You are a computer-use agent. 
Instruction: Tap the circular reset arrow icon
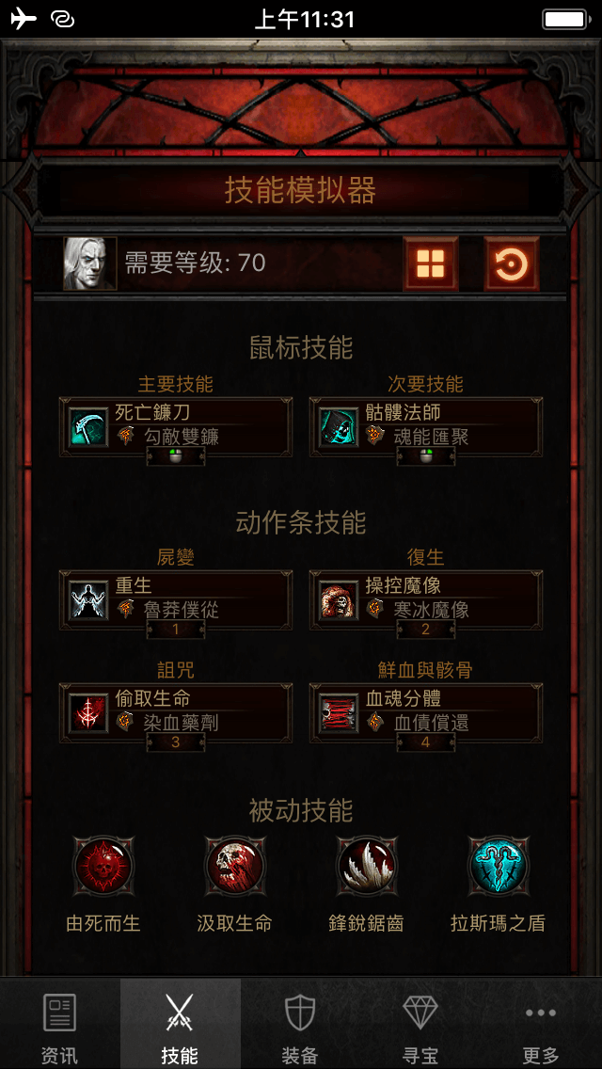click(512, 263)
